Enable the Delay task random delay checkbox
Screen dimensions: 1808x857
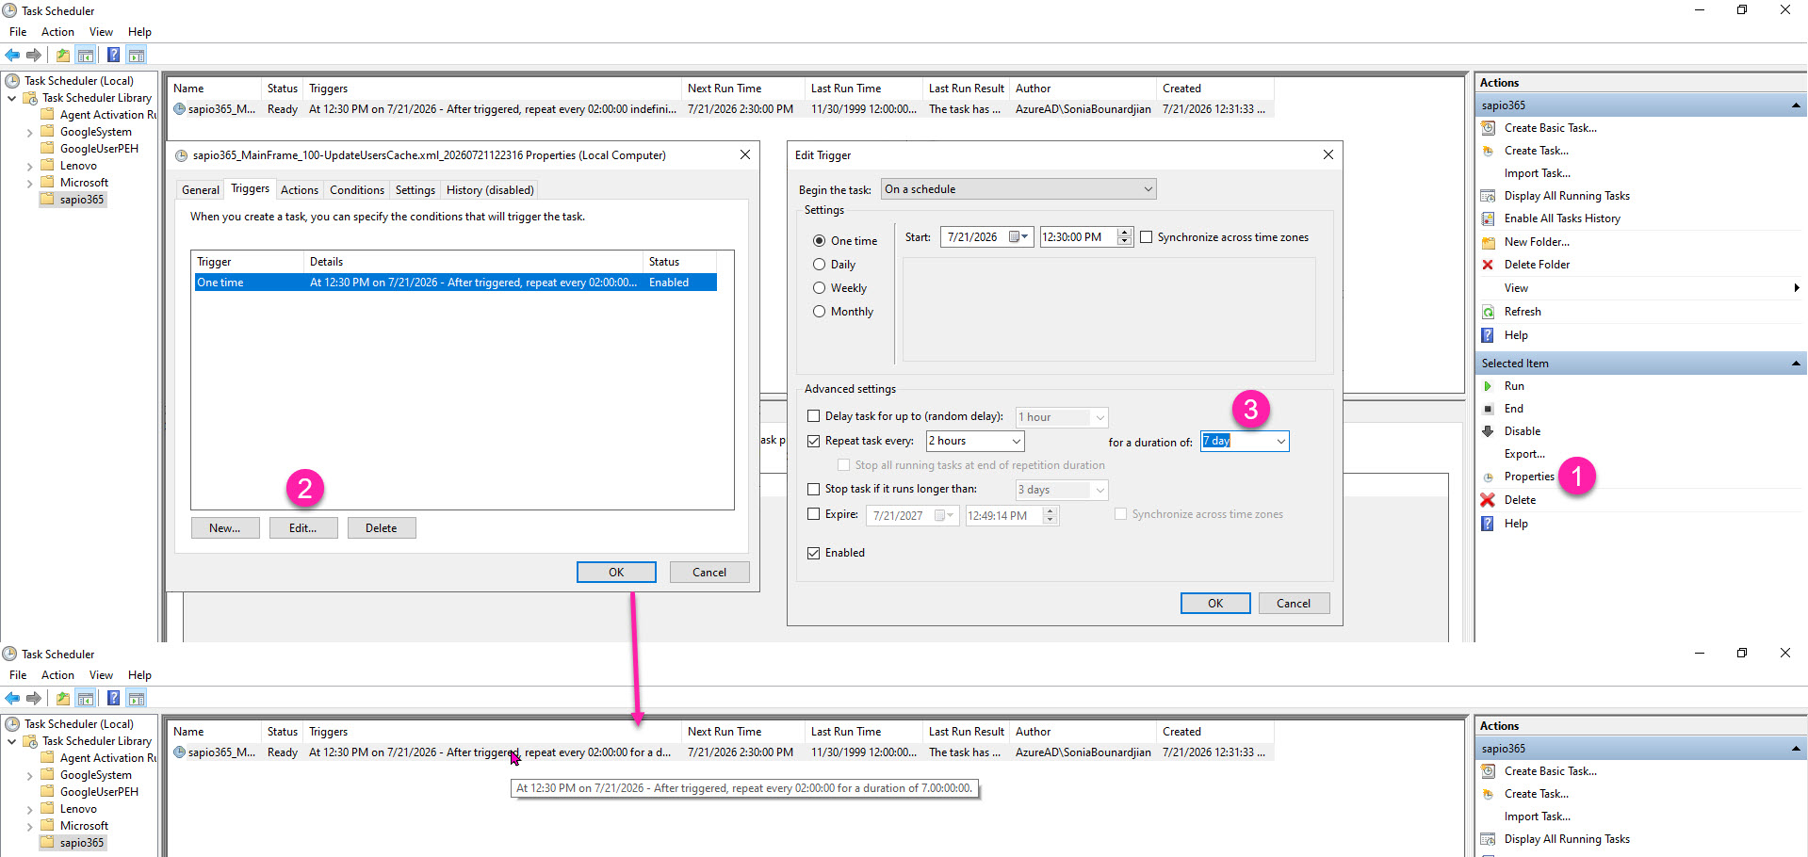pos(814,416)
